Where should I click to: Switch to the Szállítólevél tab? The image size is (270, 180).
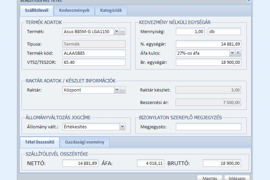(x=37, y=10)
